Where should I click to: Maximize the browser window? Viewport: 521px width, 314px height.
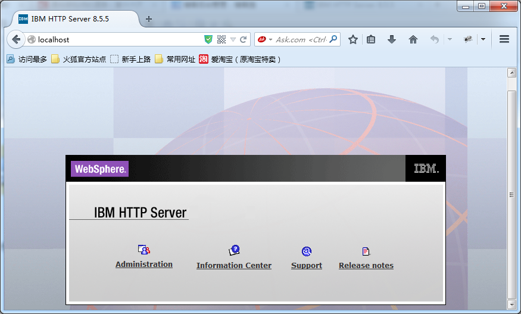[x=482, y=6]
